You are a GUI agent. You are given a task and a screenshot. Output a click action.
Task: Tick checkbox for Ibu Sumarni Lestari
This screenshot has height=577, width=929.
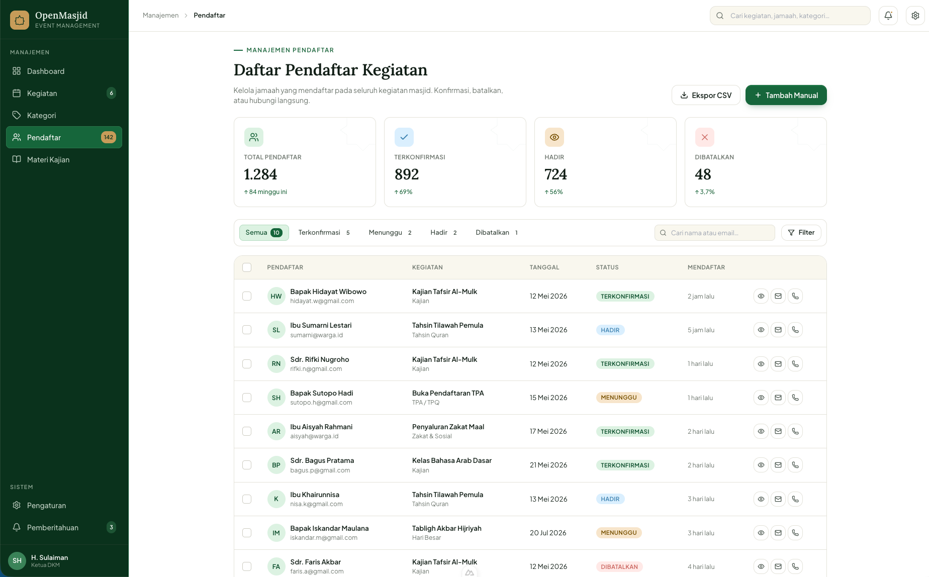247,330
